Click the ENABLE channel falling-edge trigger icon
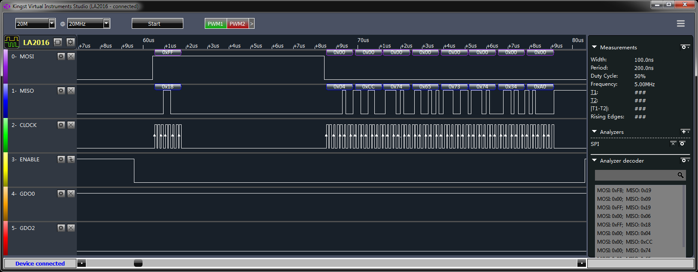Screen dimensions: 698x272 point(71,159)
